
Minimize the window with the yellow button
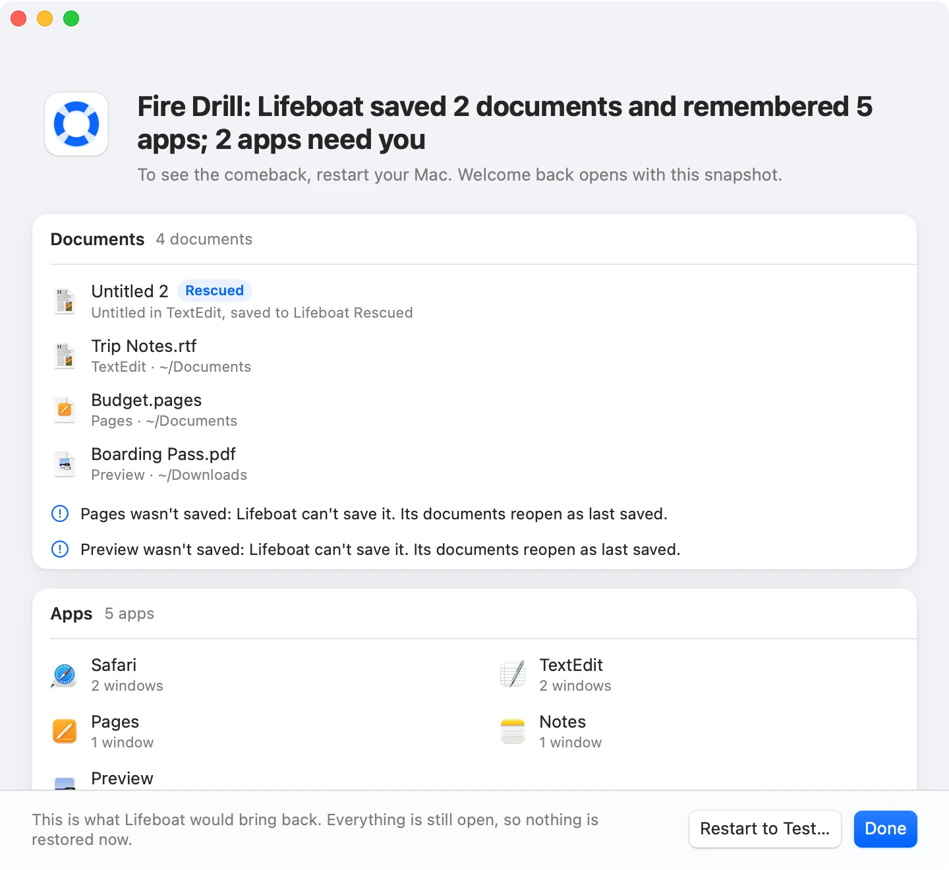(45, 18)
